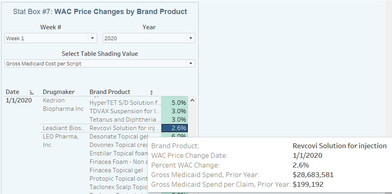The width and height of the screenshot is (392, 194).
Task: Click the 3.0% cell for TDVAX Suspension
Action: point(174,111)
